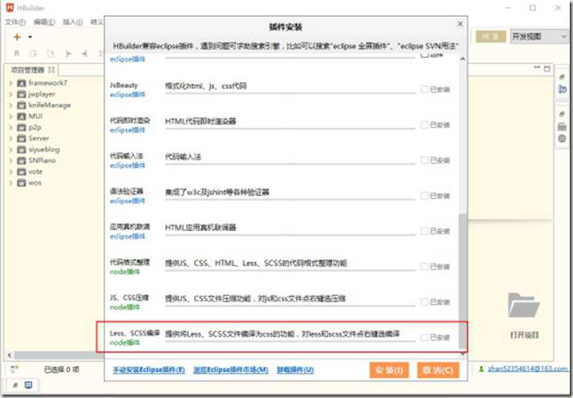Click the siyueblog project folder icon
This screenshot has height=398, width=573.
[22, 149]
